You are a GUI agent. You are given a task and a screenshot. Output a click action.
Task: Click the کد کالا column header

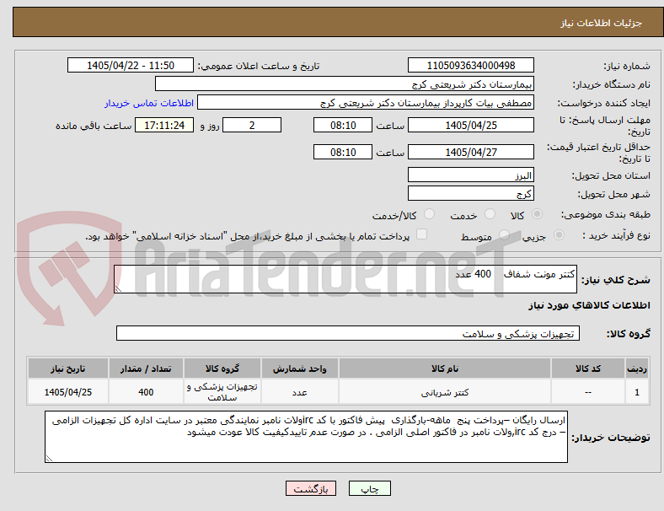point(588,368)
